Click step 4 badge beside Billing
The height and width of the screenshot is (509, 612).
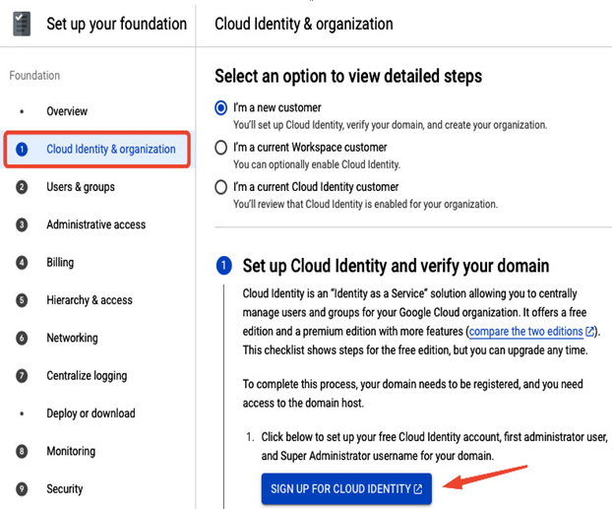pos(22,263)
